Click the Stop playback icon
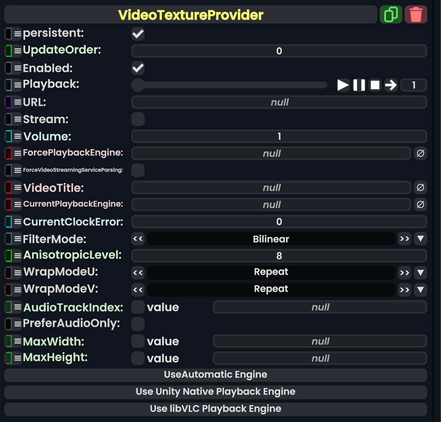441x422 pixels. click(375, 85)
